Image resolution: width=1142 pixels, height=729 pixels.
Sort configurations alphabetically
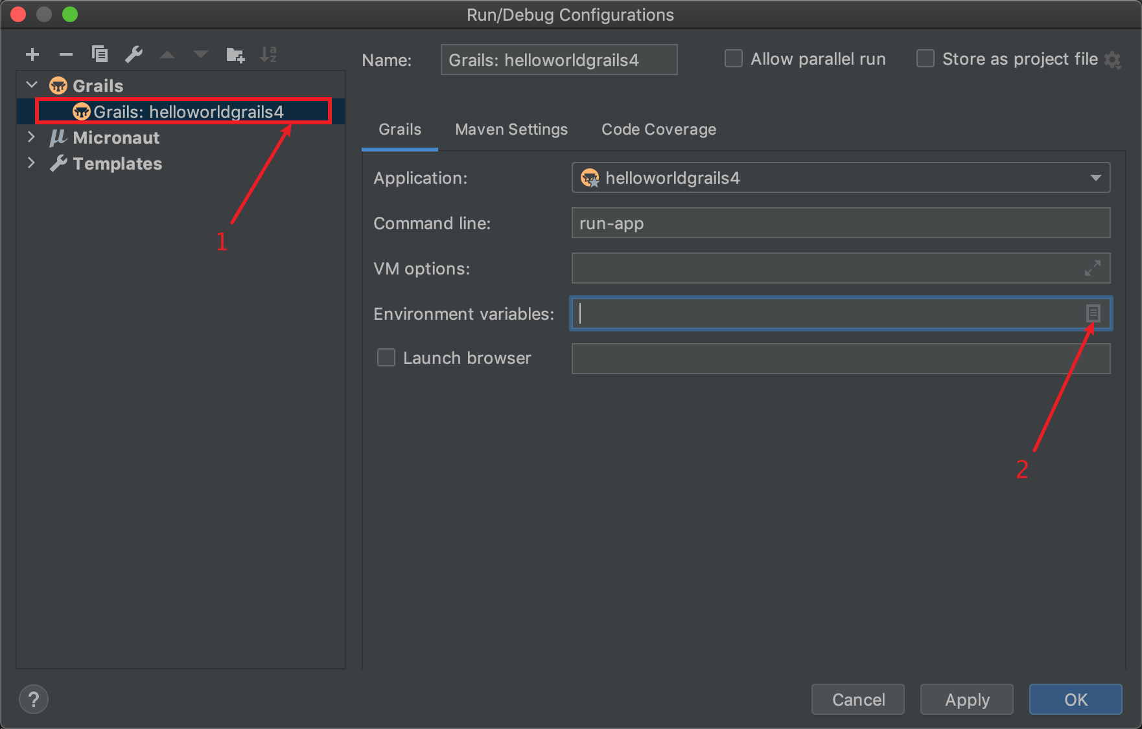pyautogui.click(x=268, y=54)
